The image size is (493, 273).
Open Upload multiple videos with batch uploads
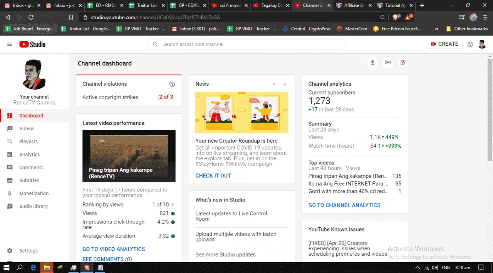point(236,236)
